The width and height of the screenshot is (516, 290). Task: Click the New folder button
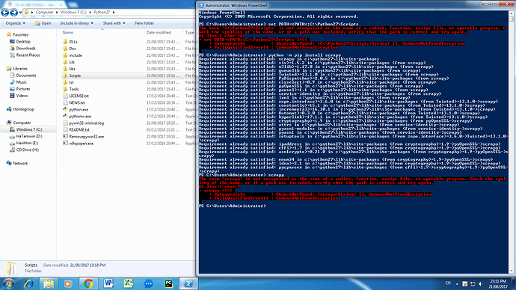[x=144, y=23]
